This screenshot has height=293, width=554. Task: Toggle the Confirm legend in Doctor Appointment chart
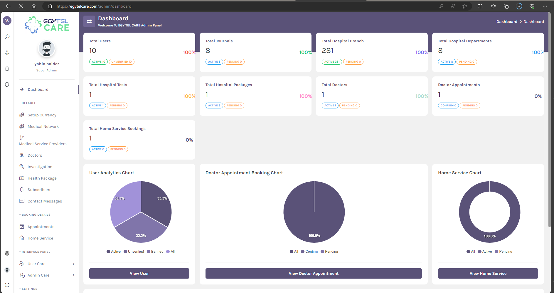[309, 252]
